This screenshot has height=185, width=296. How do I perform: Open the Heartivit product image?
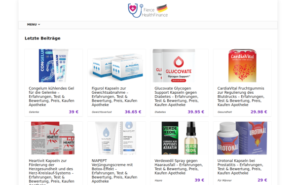point(53,138)
